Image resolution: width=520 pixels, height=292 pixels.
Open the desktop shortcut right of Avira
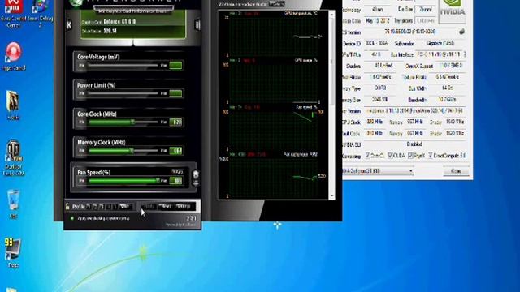tap(40, 13)
